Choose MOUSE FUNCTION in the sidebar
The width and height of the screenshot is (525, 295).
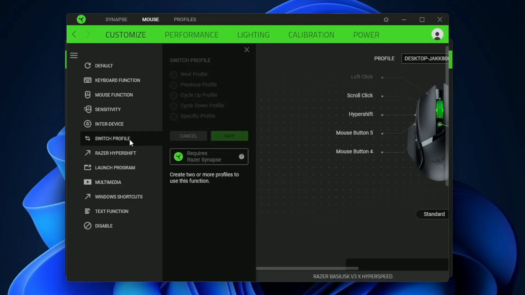[114, 95]
